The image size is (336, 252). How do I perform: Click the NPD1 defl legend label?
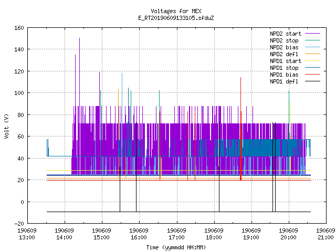point(284,81)
